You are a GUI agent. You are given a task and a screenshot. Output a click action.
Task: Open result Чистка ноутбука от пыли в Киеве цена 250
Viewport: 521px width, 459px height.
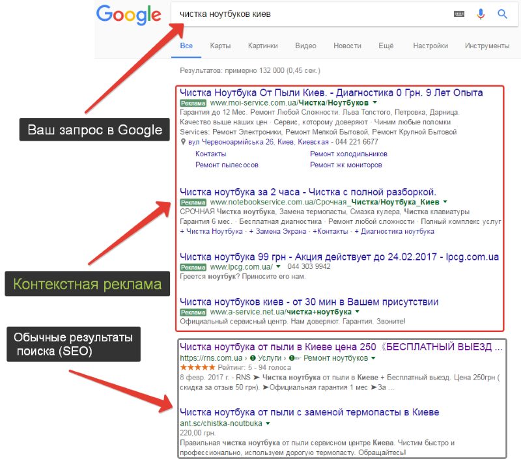pos(341,347)
